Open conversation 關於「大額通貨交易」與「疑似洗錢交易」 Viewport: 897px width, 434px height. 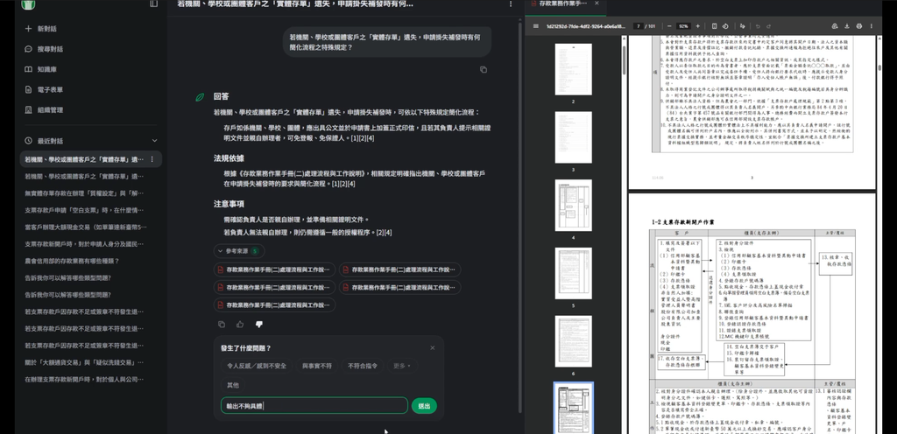(84, 362)
